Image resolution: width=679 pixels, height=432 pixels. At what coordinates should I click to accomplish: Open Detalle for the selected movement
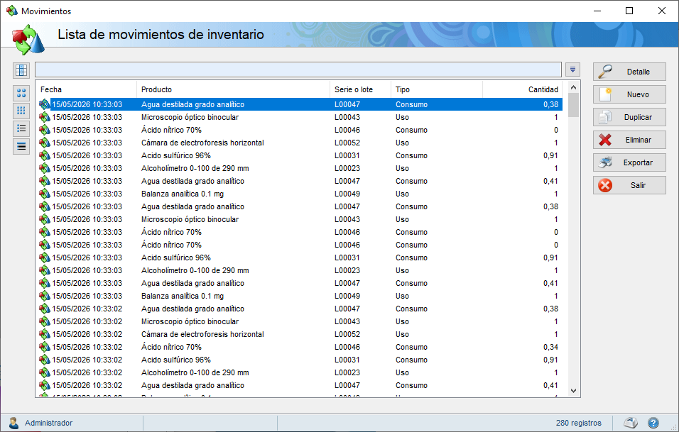tap(629, 72)
